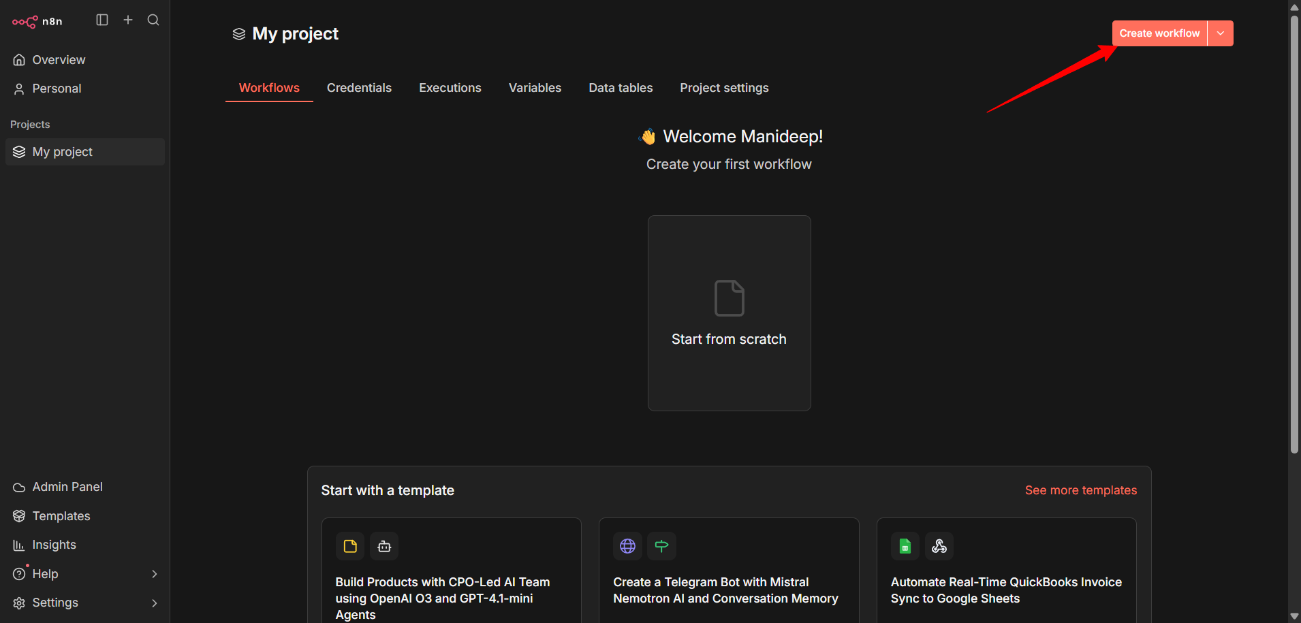The height and width of the screenshot is (623, 1301).
Task: Click the n8n logo in sidebar
Action: coord(37,21)
